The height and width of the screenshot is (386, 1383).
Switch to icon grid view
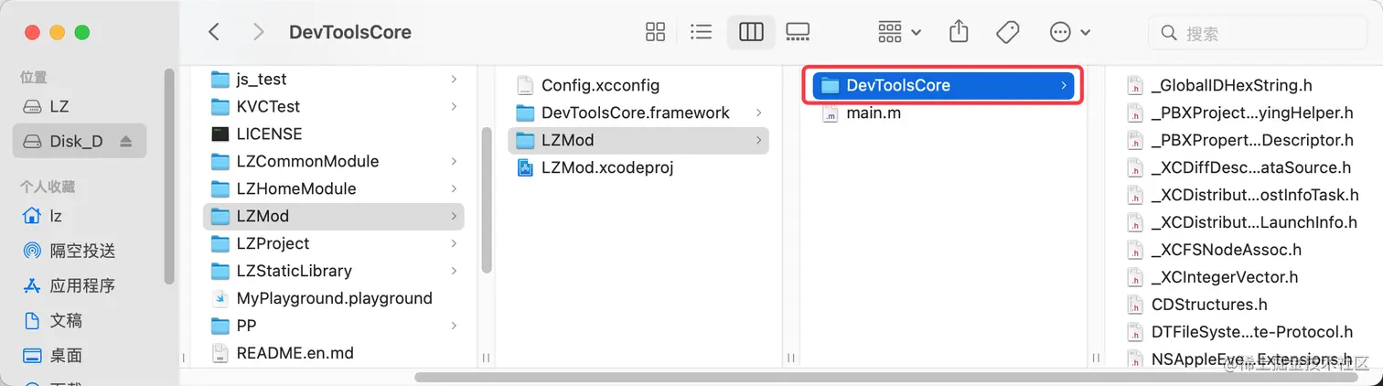(x=655, y=32)
